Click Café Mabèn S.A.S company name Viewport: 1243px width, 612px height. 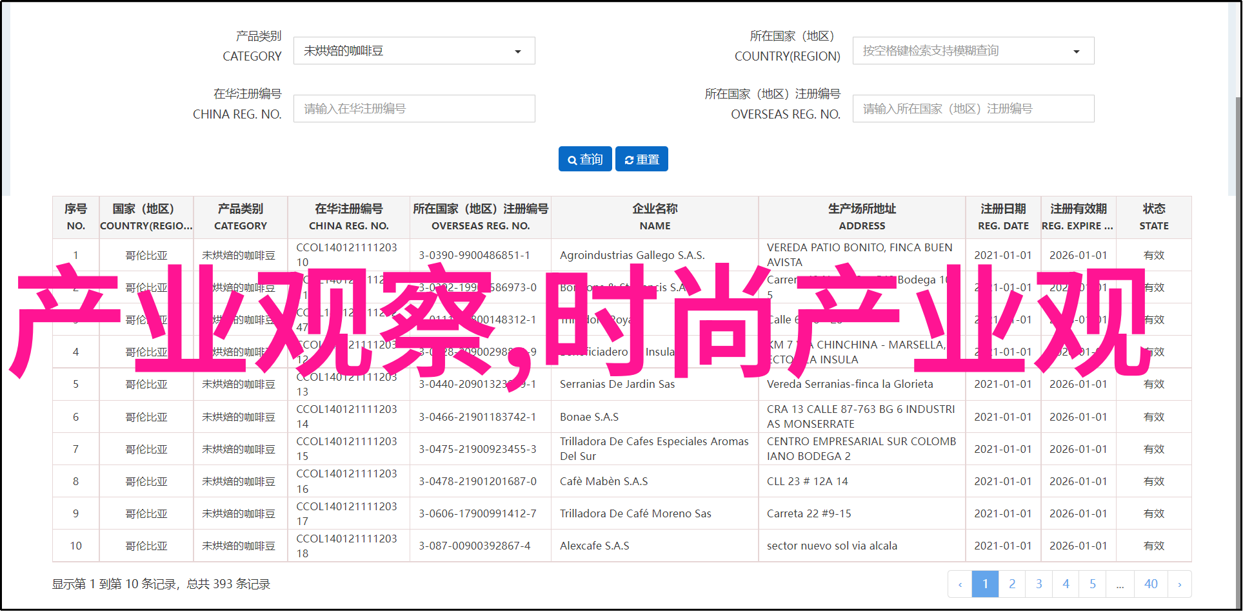(604, 482)
